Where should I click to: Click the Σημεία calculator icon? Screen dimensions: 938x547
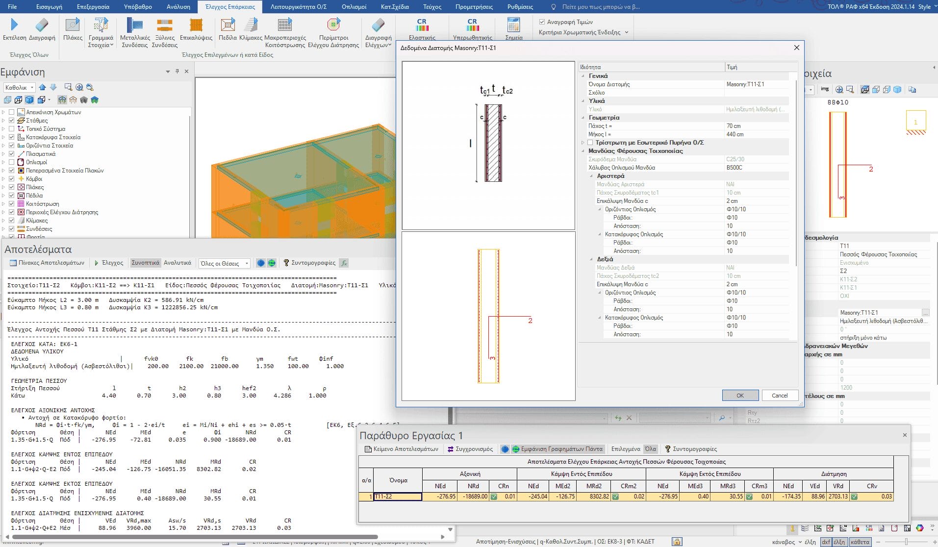pyautogui.click(x=513, y=25)
